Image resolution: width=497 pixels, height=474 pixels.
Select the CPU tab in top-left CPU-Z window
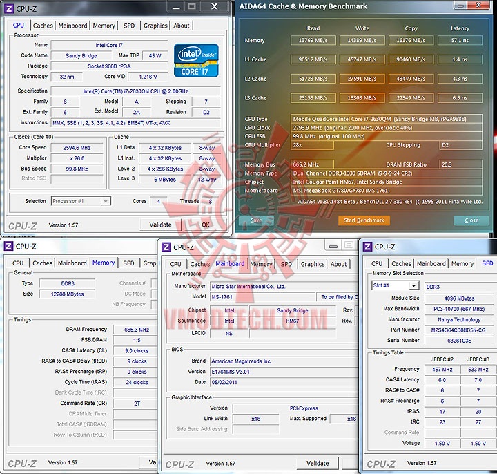point(19,25)
